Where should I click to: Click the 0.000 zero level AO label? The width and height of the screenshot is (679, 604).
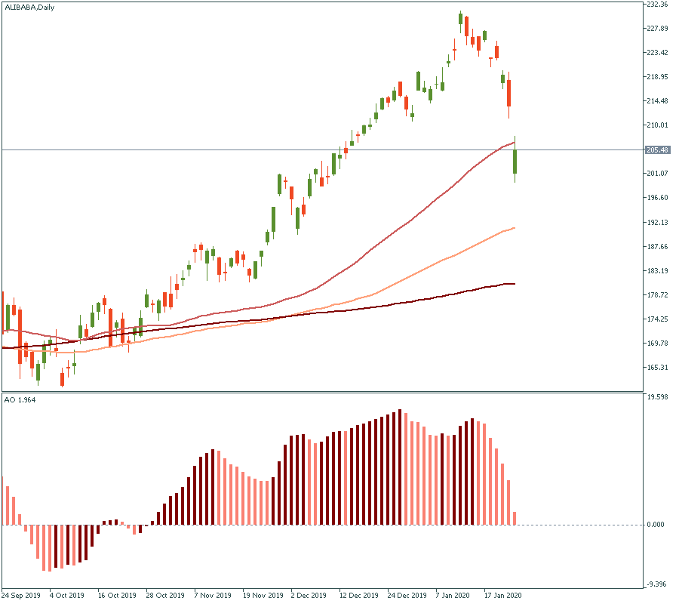click(x=656, y=525)
